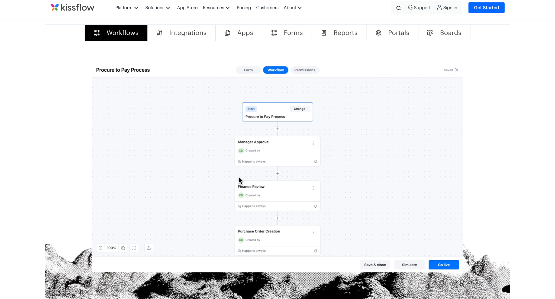Open Purchase Order Creation three-dot menu
This screenshot has height=299, width=555.
(x=313, y=232)
